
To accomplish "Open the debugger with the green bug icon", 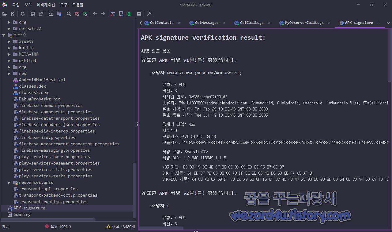I will pyautogui.click(x=129, y=14).
